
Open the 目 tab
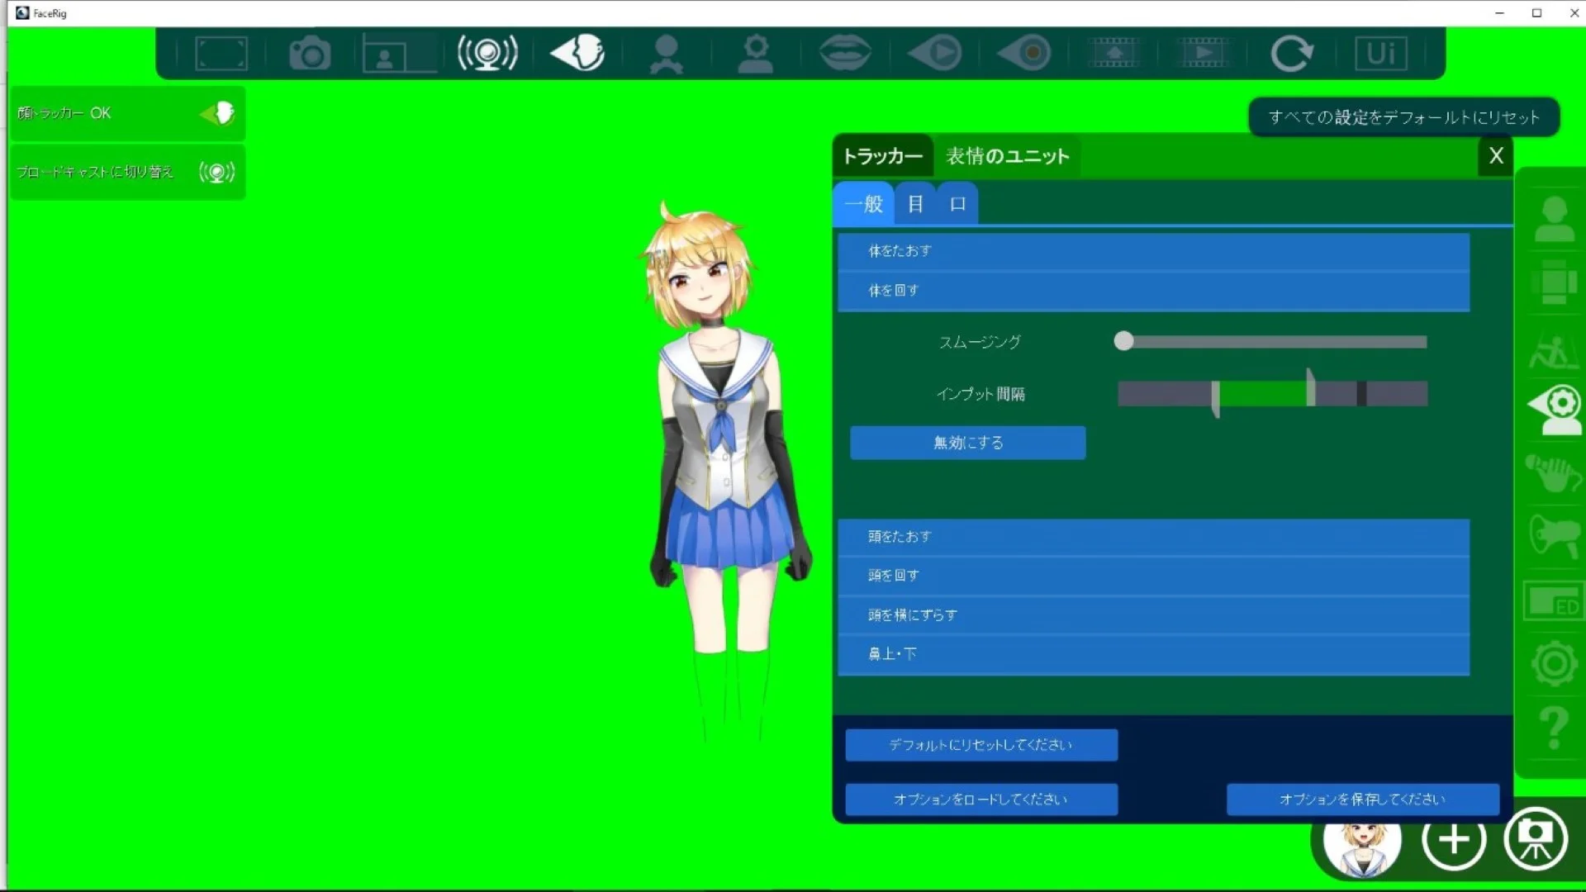[915, 204]
